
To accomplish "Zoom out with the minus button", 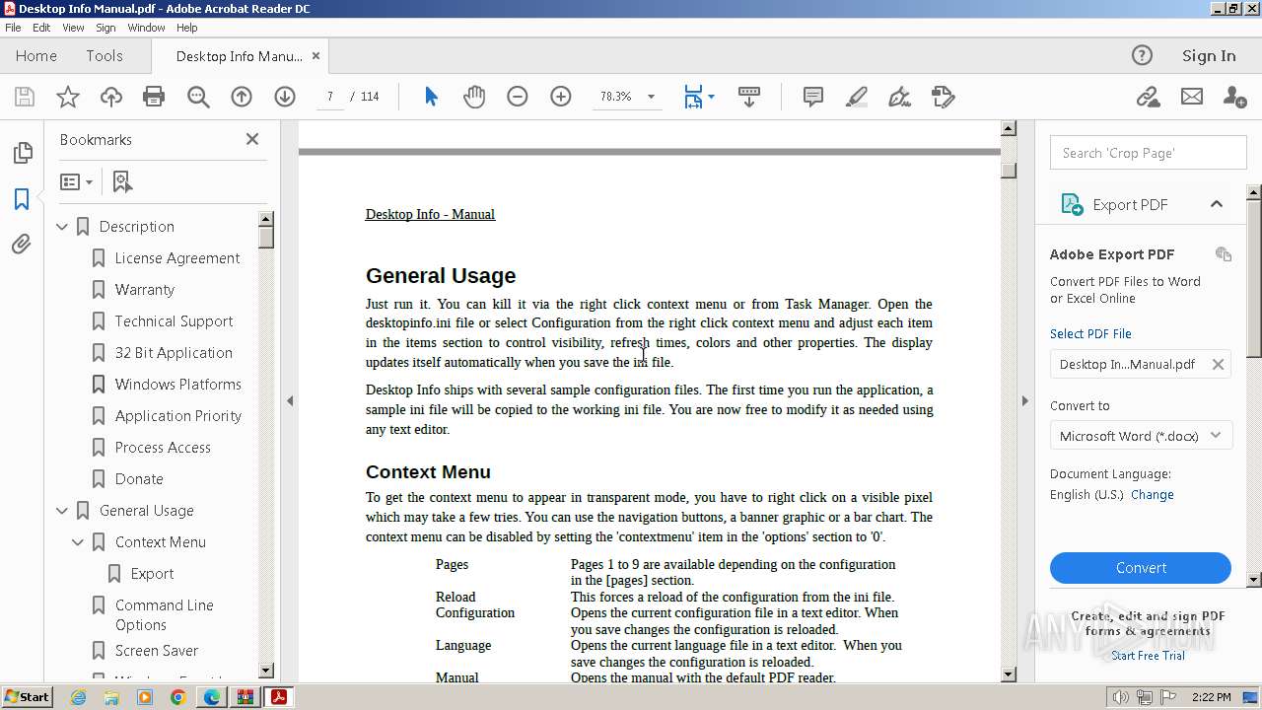I will pyautogui.click(x=518, y=97).
